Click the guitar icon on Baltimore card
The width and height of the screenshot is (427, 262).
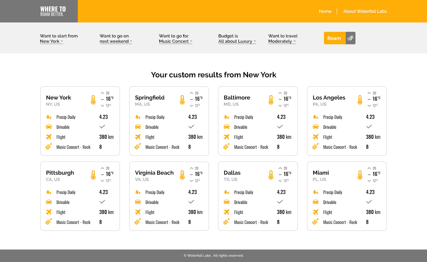pyautogui.click(x=227, y=147)
